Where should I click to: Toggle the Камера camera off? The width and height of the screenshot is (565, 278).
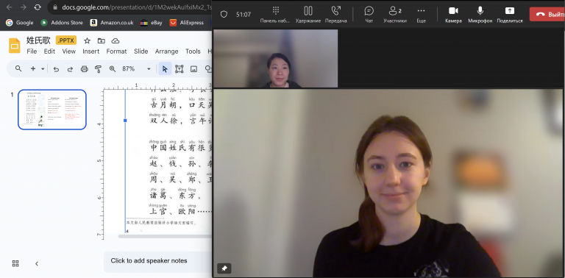(453, 15)
